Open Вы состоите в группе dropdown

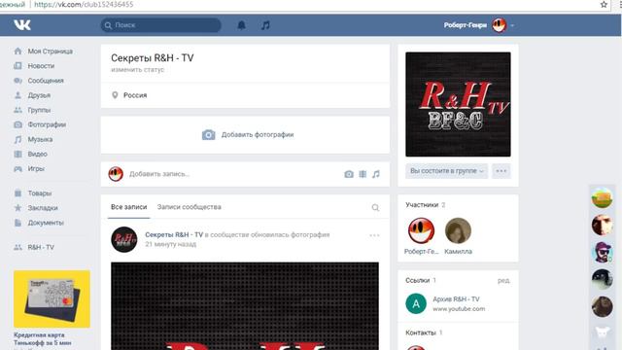[447, 171]
